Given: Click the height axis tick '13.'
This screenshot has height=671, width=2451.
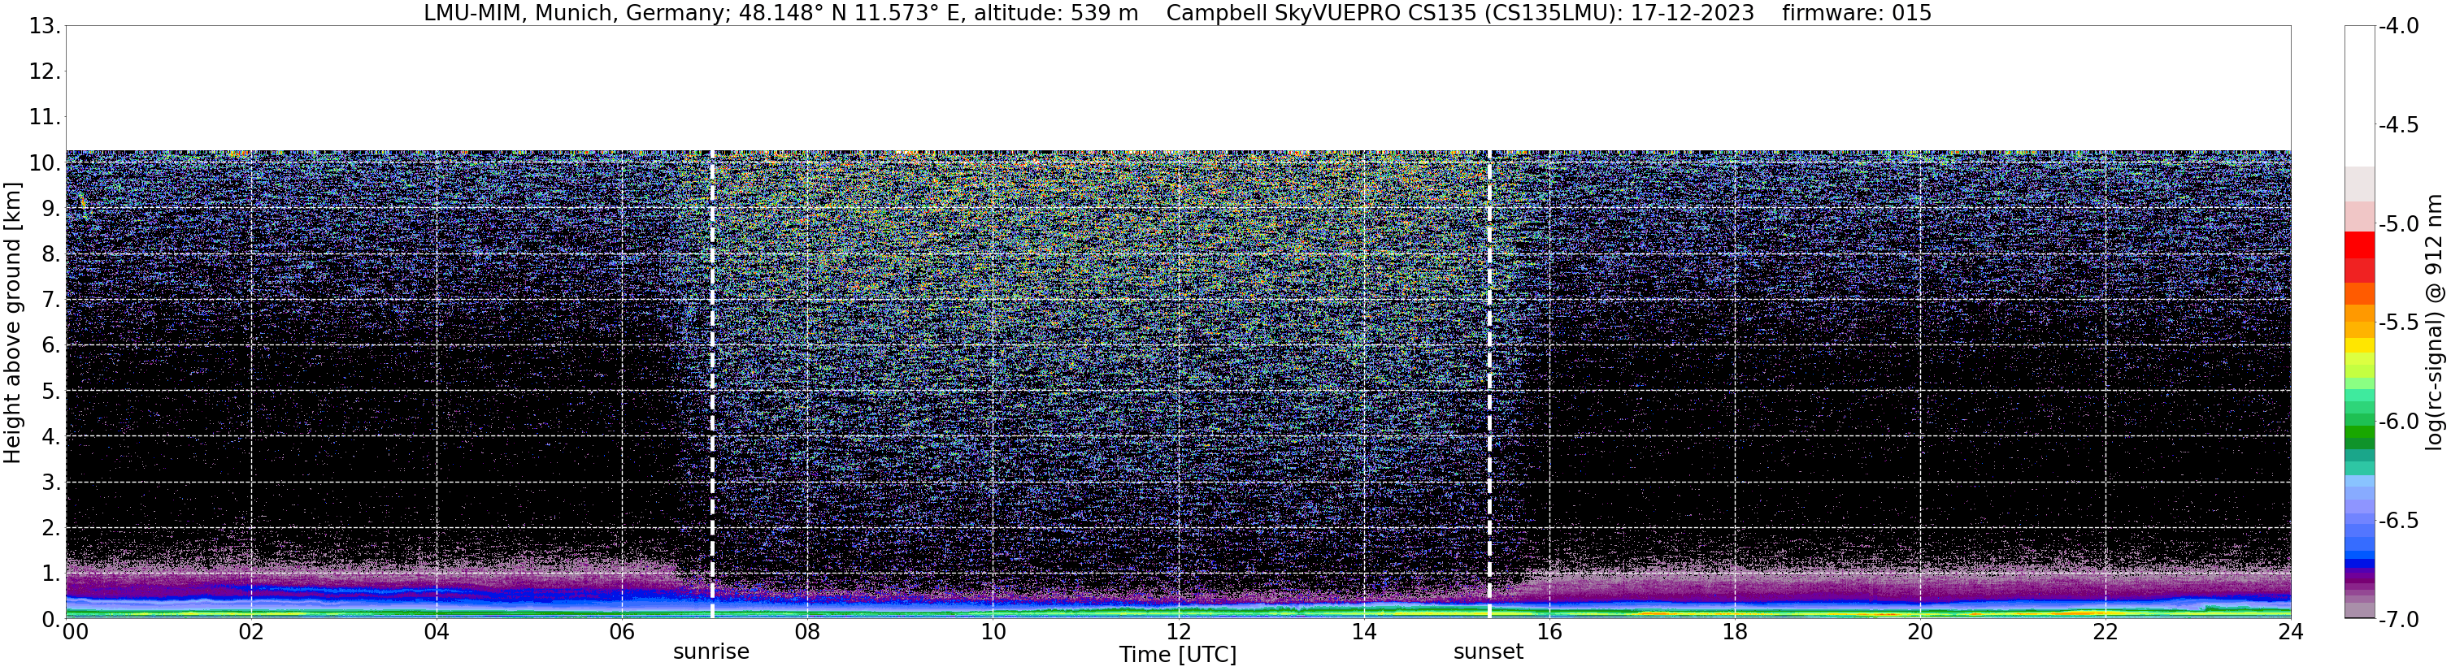Looking at the screenshot, I should click(x=44, y=26).
